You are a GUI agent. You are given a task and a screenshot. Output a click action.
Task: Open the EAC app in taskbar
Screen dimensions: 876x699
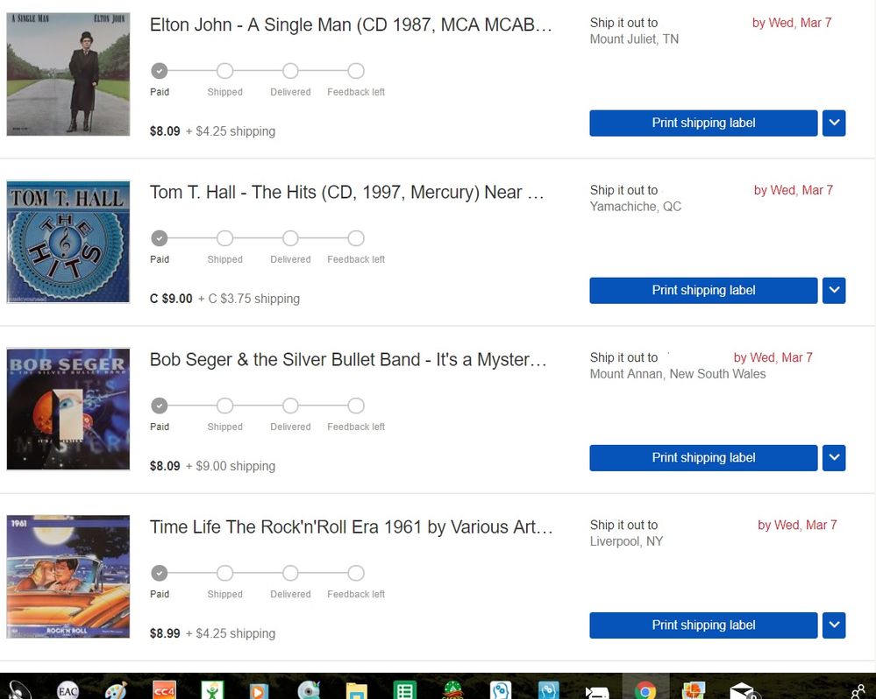(x=68, y=691)
